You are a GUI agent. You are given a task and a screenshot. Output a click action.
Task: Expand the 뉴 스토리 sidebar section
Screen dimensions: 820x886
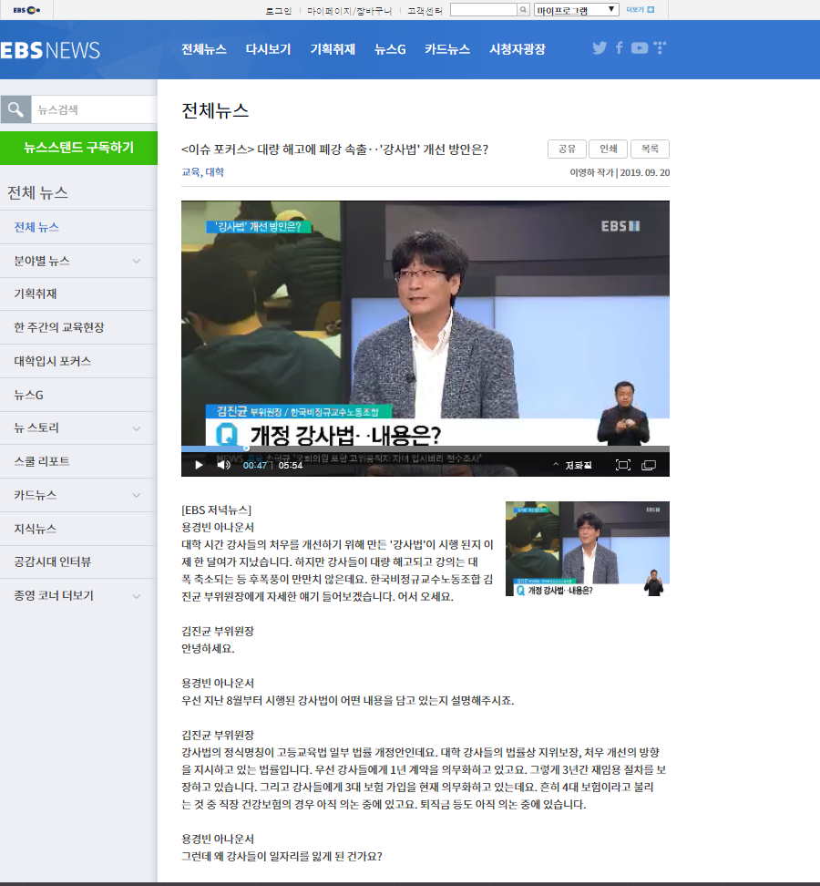pos(137,428)
